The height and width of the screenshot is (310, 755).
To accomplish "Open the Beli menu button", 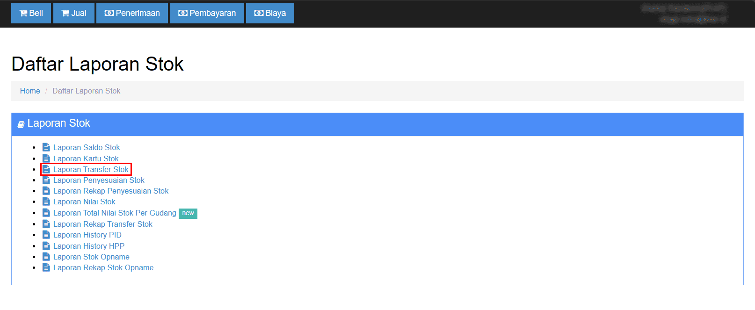I will [31, 13].
